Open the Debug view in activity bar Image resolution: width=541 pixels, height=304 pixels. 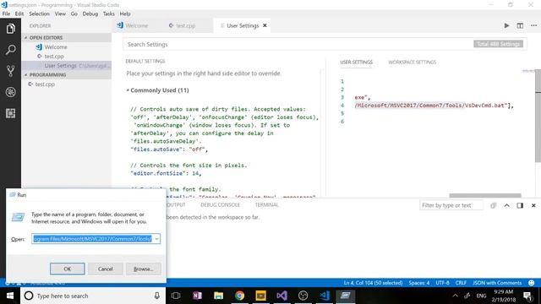click(10, 92)
